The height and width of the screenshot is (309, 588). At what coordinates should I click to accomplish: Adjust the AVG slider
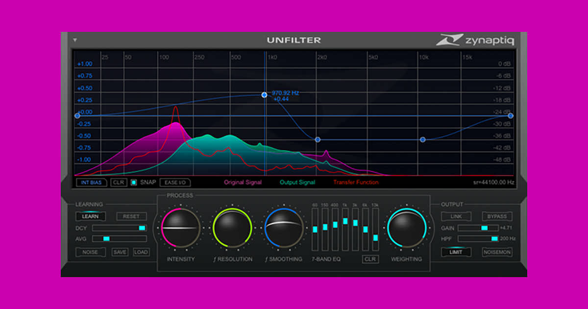pos(119,239)
